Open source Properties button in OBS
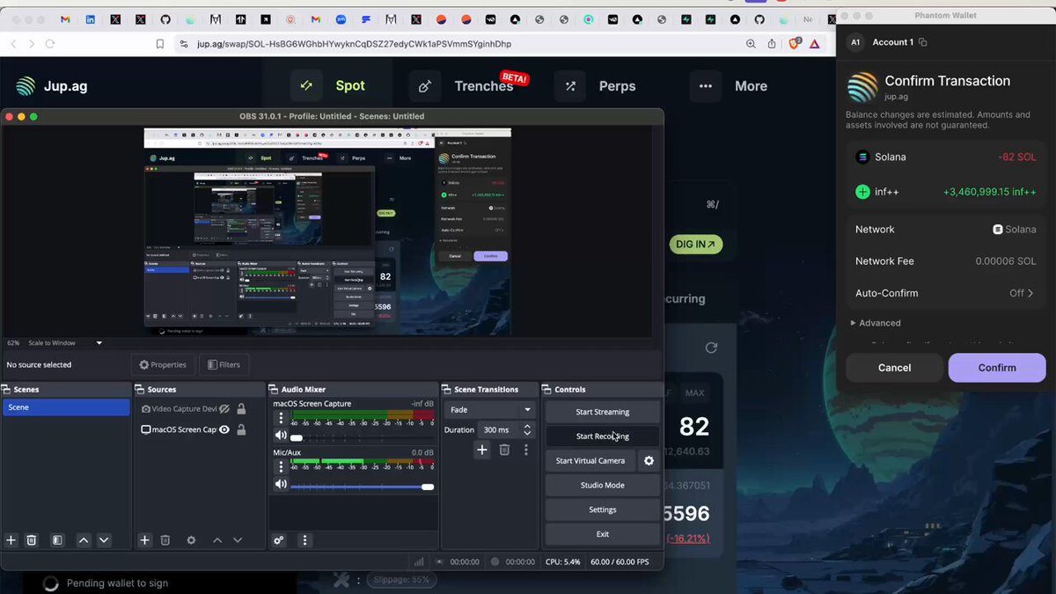The image size is (1056, 594). pyautogui.click(x=163, y=364)
